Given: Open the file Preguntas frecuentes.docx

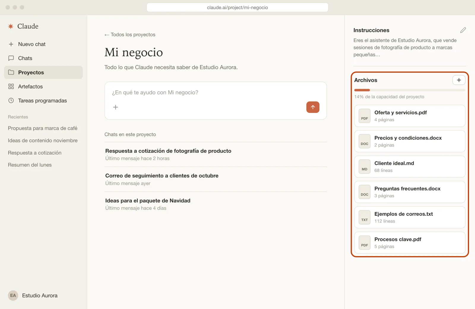Looking at the screenshot, I should (410, 192).
